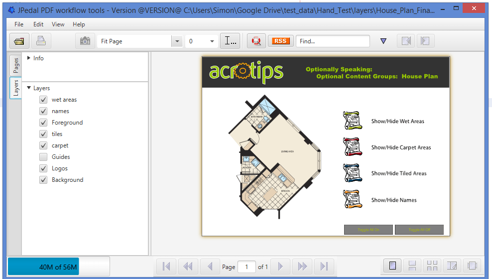
Task: Click the Open file folder icon
Action: coord(19,41)
